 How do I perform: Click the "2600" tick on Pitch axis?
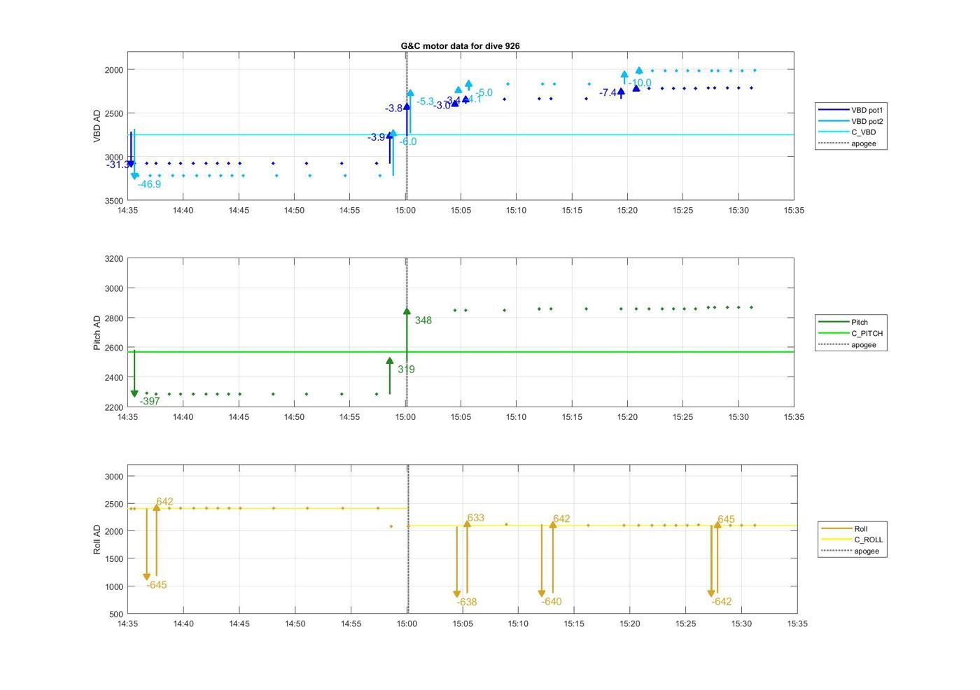click(x=113, y=348)
